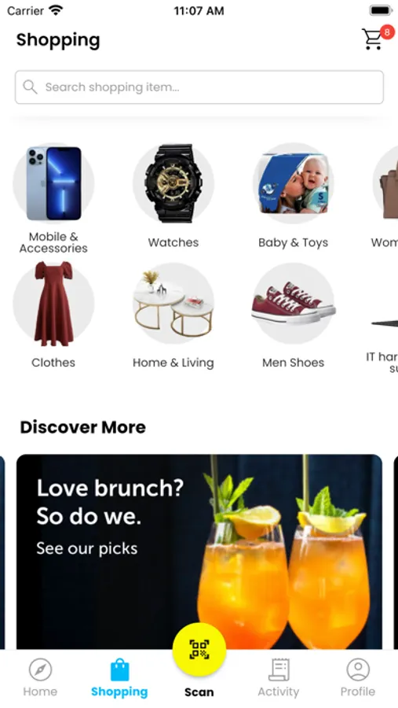Open the partially visible Women handbag category
The height and width of the screenshot is (708, 398).
pyautogui.click(x=385, y=196)
